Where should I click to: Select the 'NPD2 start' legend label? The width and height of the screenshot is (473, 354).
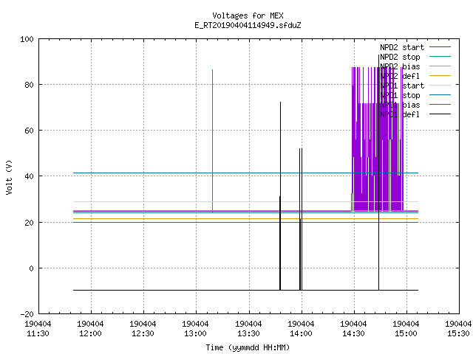[x=402, y=47]
